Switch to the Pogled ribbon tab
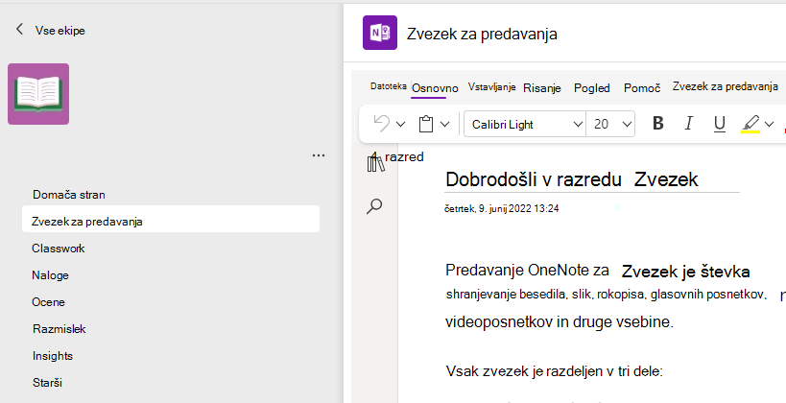The width and height of the screenshot is (786, 403). [x=592, y=88]
